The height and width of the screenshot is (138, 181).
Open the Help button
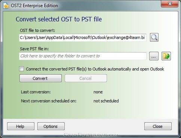pyautogui.click(x=21, y=126)
